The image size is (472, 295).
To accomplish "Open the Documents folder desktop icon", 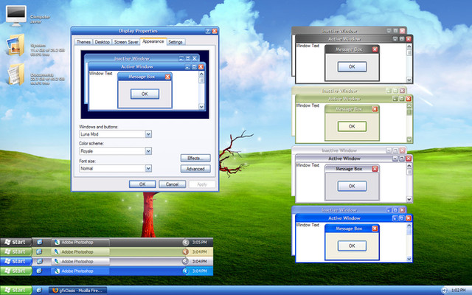I will 16,74.
